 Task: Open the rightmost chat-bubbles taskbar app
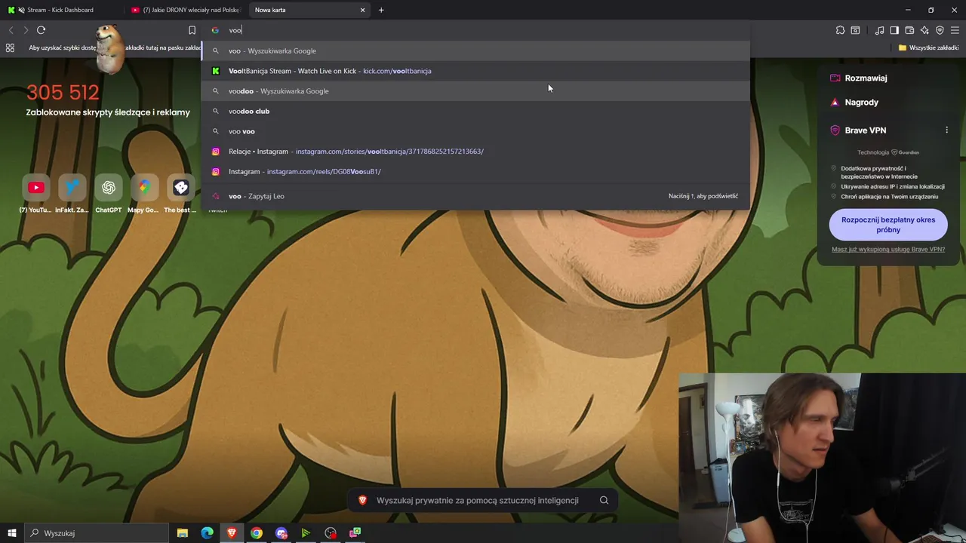pyautogui.click(x=355, y=533)
